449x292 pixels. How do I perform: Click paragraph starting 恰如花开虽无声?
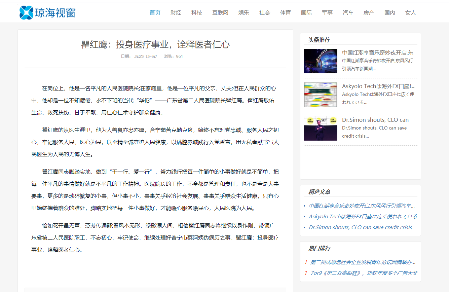pos(155,238)
